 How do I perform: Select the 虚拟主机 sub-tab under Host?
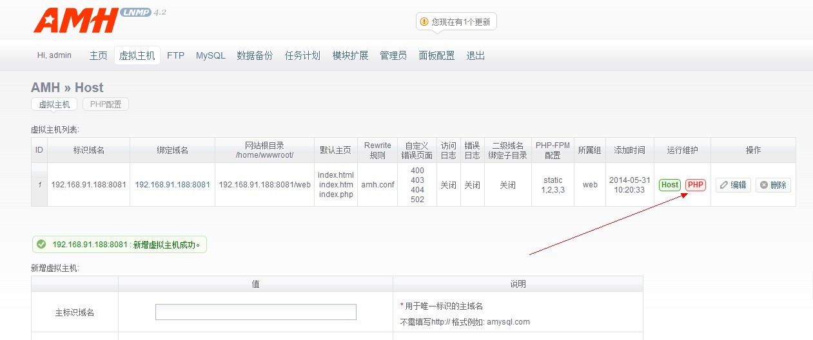pyautogui.click(x=54, y=104)
